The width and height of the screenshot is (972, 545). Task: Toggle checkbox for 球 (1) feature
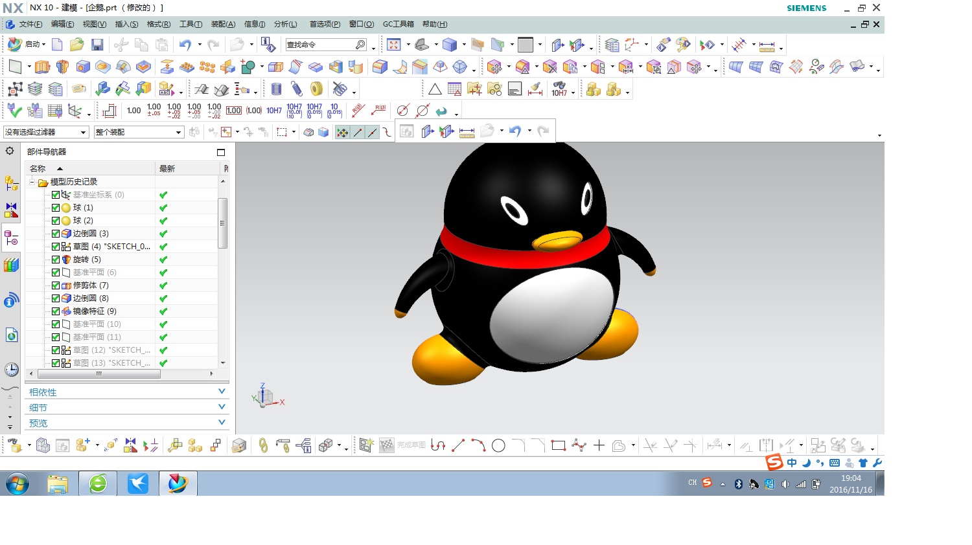click(56, 208)
